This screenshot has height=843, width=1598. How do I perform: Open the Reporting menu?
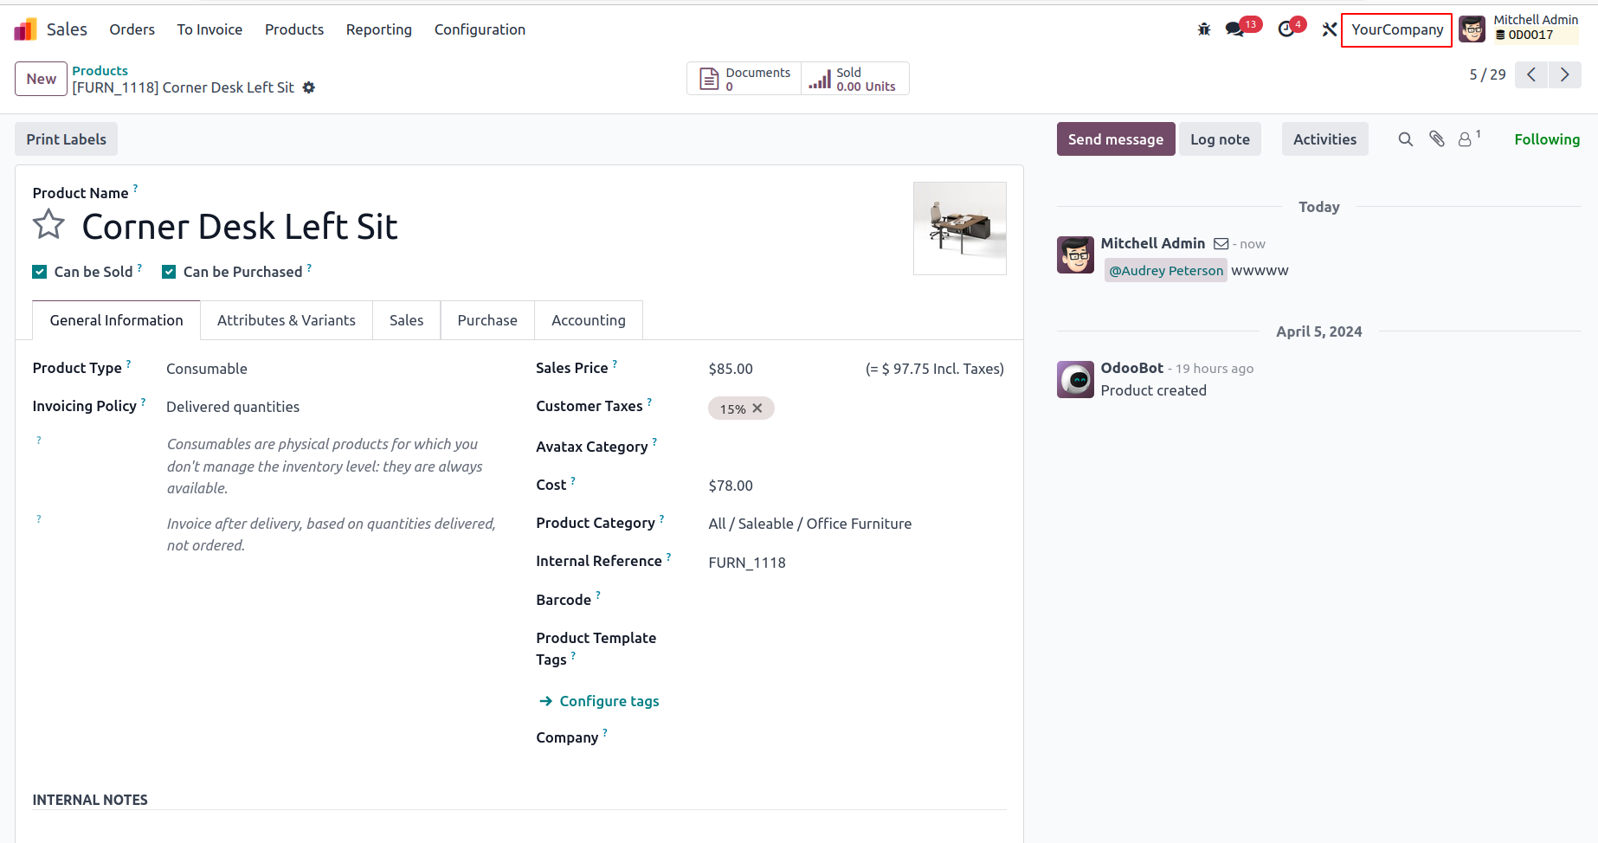point(379,29)
